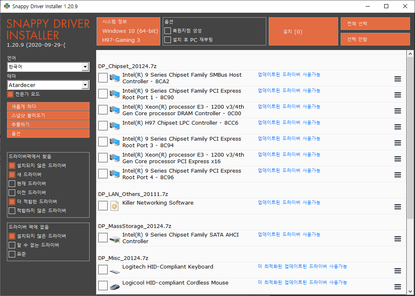Open 옵션 in the sidebar menu
This screenshot has width=415, height=296.
tap(48, 134)
